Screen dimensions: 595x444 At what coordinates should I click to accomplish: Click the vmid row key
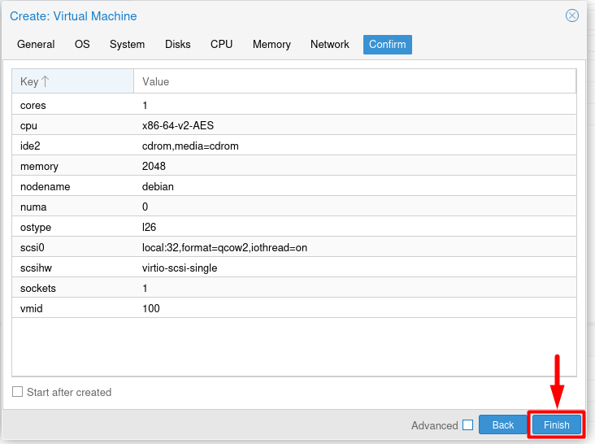[x=32, y=308]
